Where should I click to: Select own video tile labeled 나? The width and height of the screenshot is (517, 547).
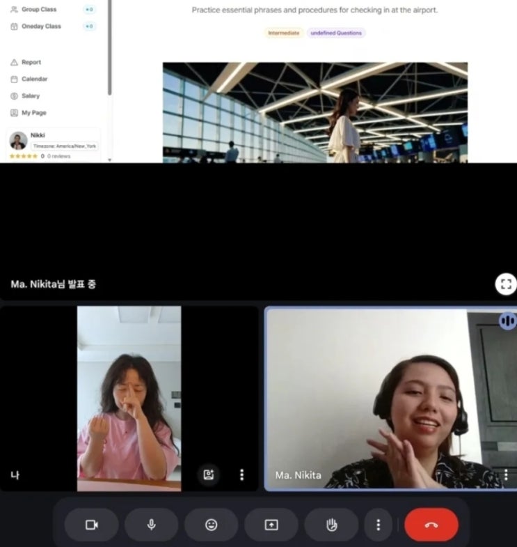(129, 399)
